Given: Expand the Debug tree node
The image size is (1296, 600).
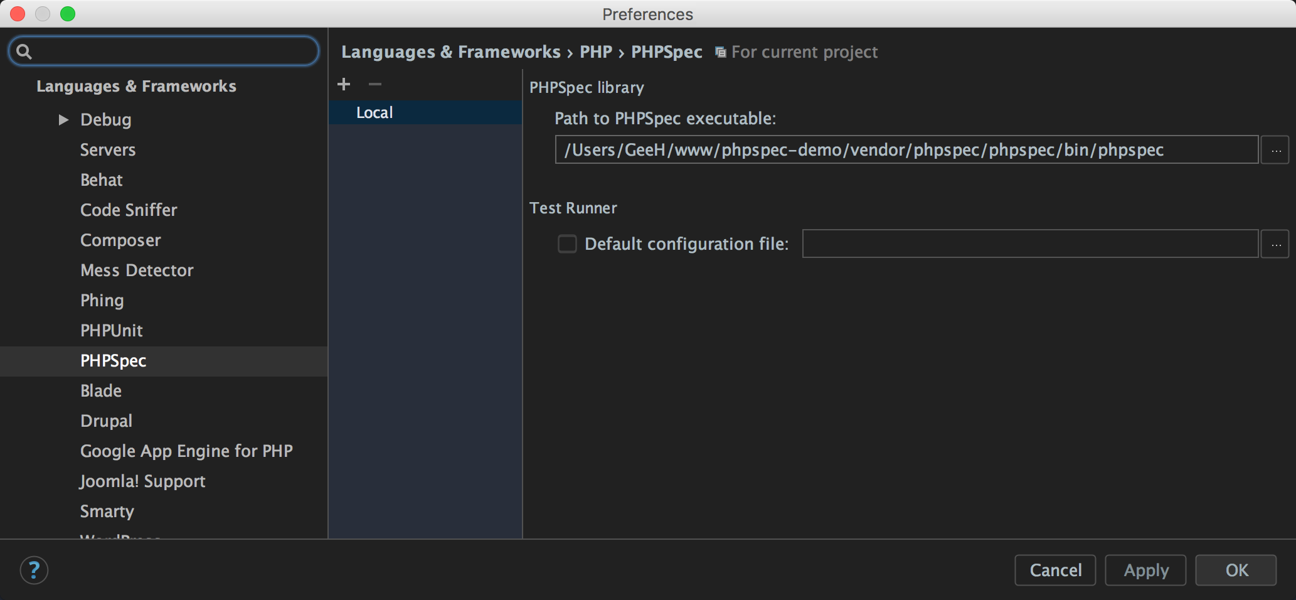Looking at the screenshot, I should tap(63, 119).
